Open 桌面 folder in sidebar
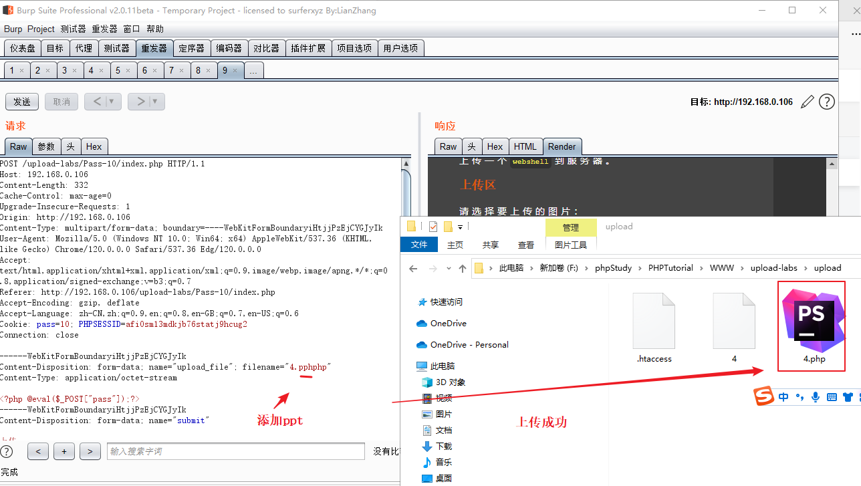 coord(437,479)
